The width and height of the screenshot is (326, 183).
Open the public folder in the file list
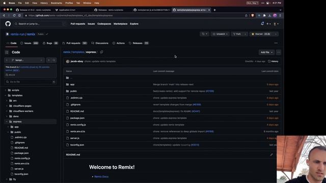(x=73, y=91)
